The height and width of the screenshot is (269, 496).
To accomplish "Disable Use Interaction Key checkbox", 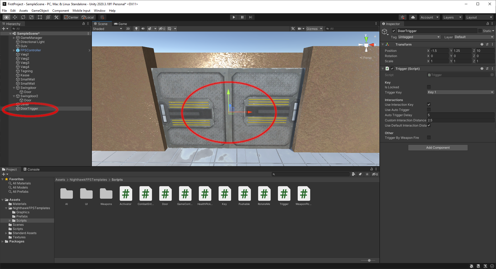I will pyautogui.click(x=429, y=104).
